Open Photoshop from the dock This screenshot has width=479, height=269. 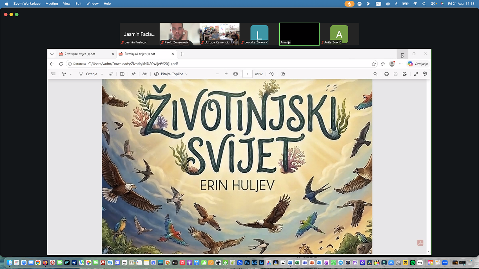(247, 263)
